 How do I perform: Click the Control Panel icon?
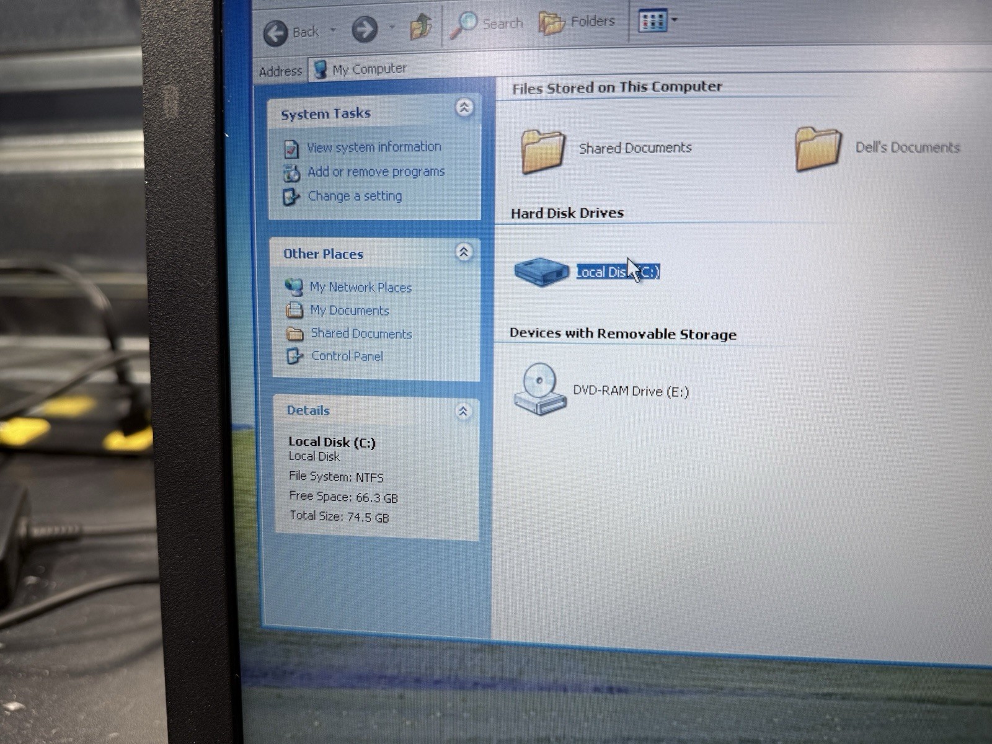tap(294, 356)
